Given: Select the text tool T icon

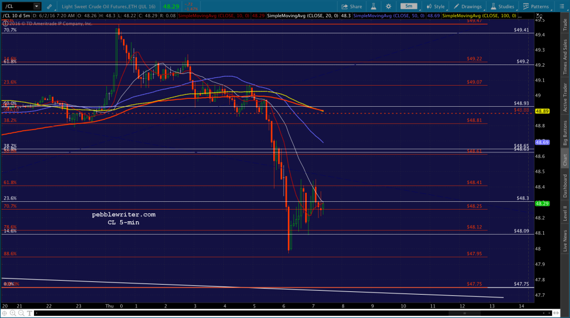Looking at the screenshot, I should pos(30,313).
